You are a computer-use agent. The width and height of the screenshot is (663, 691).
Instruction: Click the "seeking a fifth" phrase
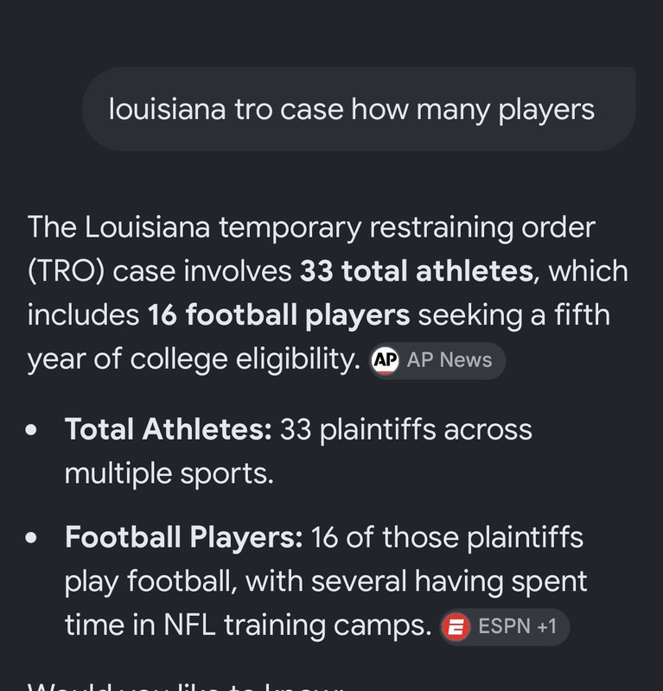click(514, 315)
